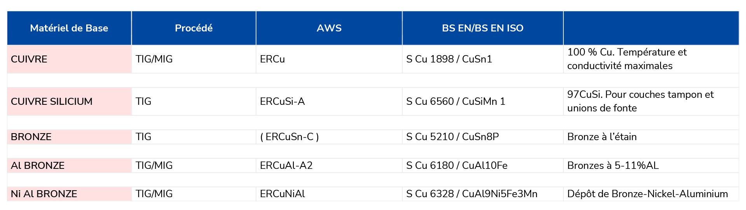Click the ERCuSi-A cell

click(x=329, y=101)
